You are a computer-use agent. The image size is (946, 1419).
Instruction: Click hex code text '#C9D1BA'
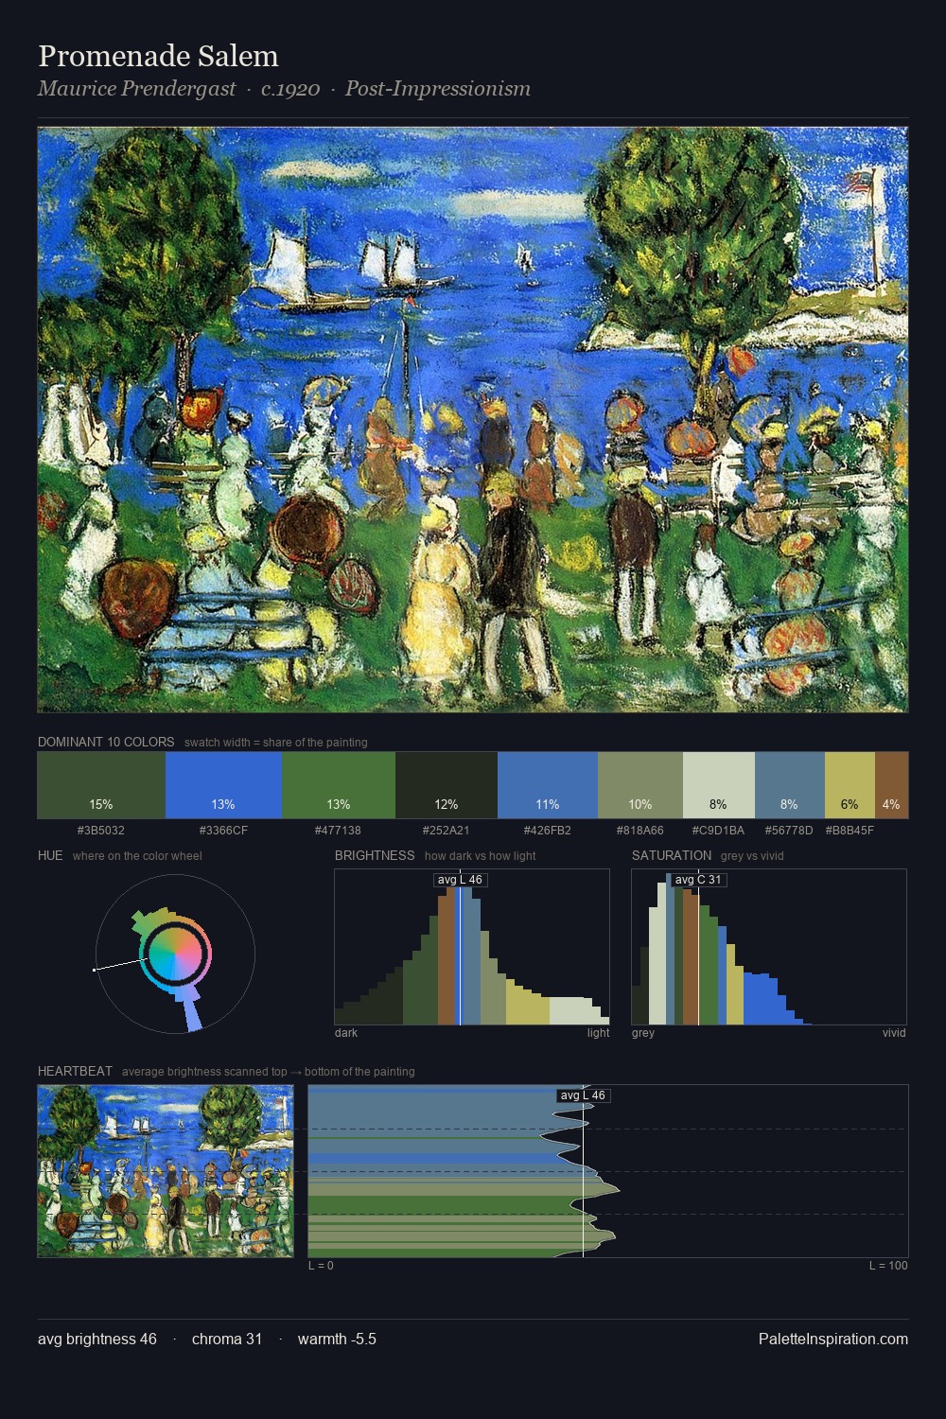tap(718, 831)
